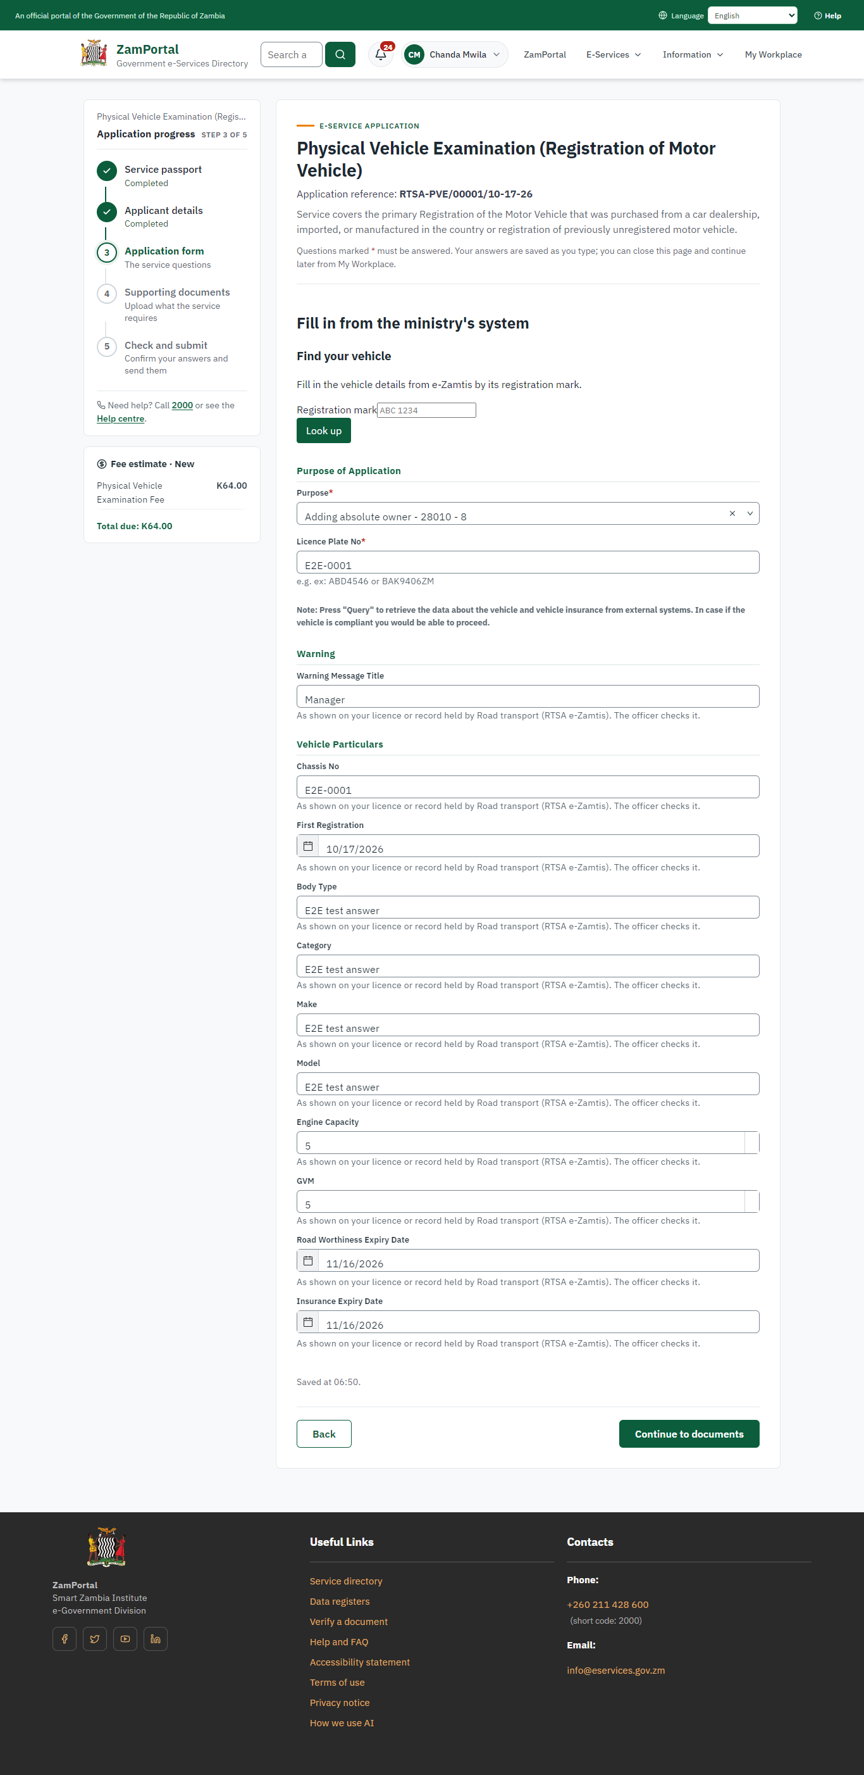Screen dimensions: 864x1775
Task: Click the info@eservices.gov.zm email link
Action: (x=615, y=1669)
